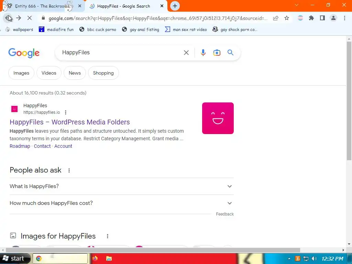Start voice search with microphone icon

click(203, 53)
